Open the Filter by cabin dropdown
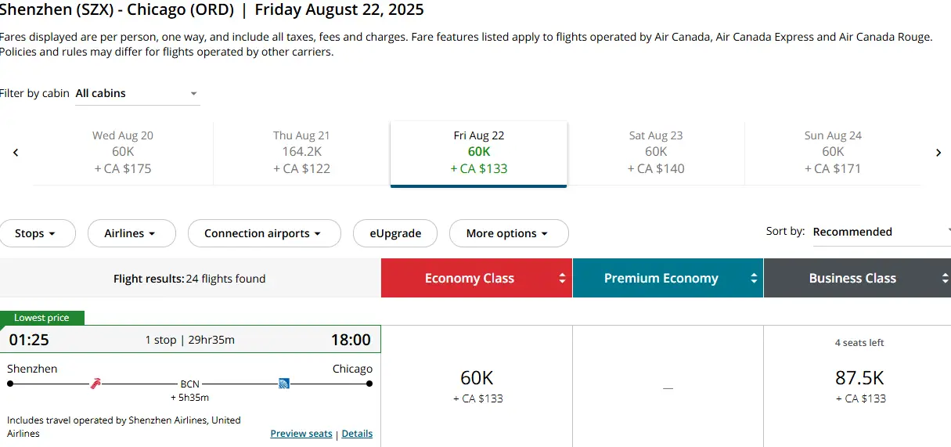The height and width of the screenshot is (447, 951). pyautogui.click(x=138, y=93)
